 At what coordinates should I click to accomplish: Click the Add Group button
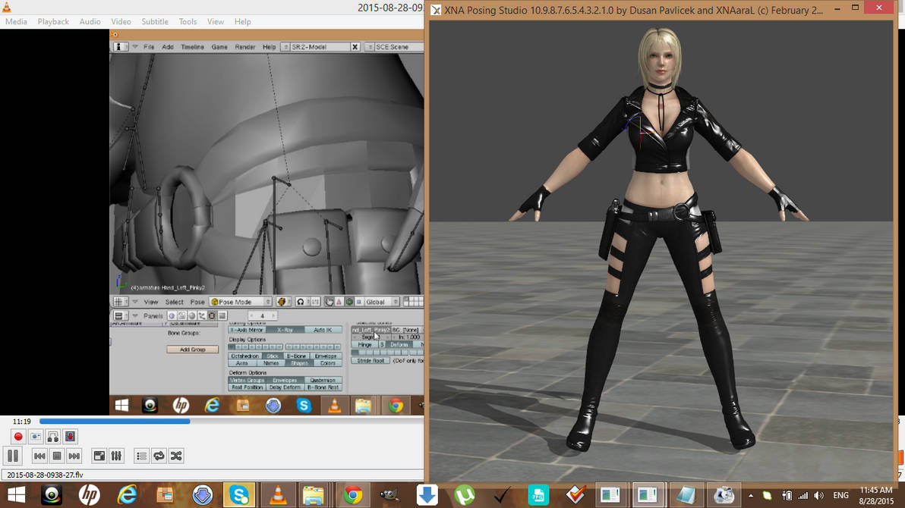coord(192,349)
